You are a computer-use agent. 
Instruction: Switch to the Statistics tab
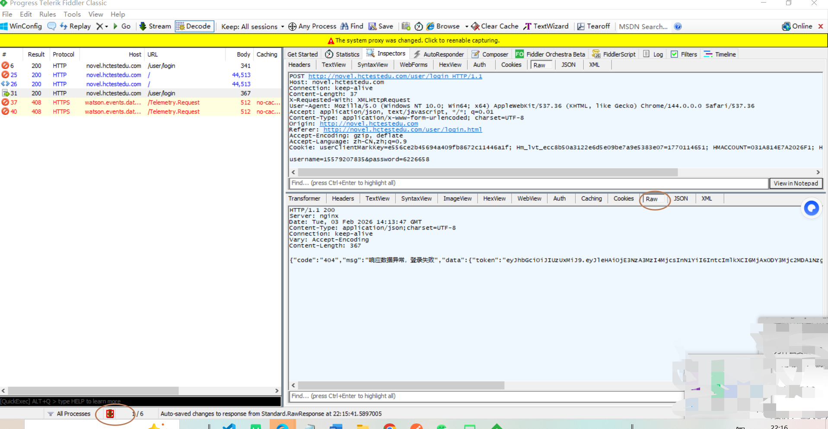[342, 54]
